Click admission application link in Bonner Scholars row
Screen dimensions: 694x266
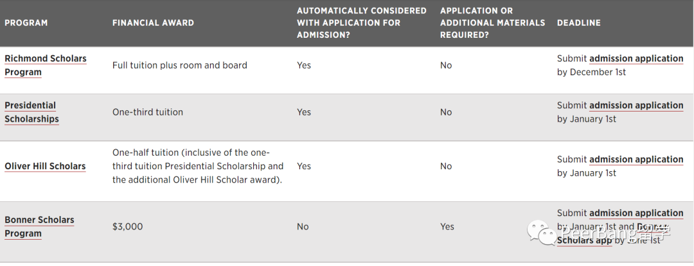tap(636, 213)
